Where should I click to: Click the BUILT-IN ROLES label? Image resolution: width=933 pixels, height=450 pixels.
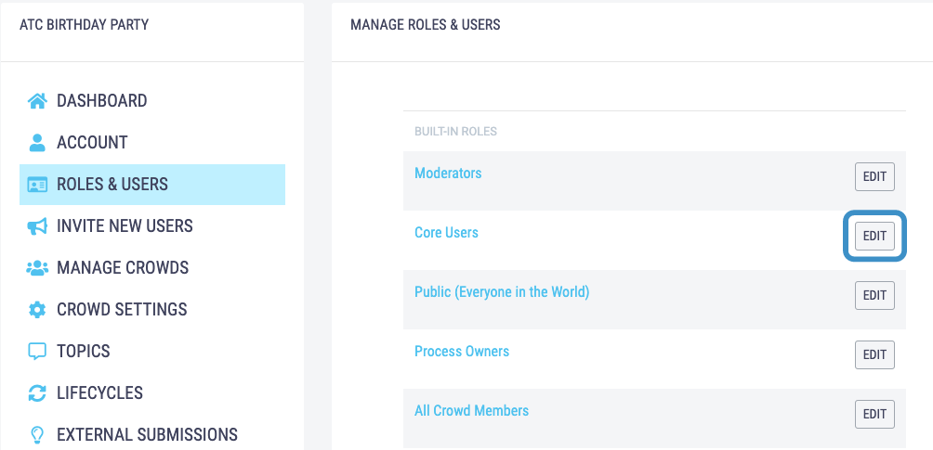[455, 132]
